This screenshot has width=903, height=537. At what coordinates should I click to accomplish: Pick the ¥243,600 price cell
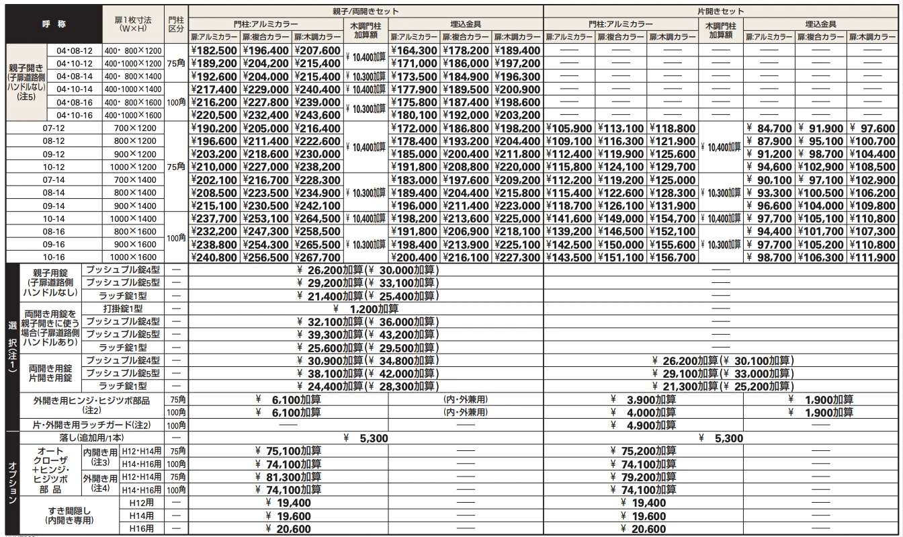pos(317,115)
